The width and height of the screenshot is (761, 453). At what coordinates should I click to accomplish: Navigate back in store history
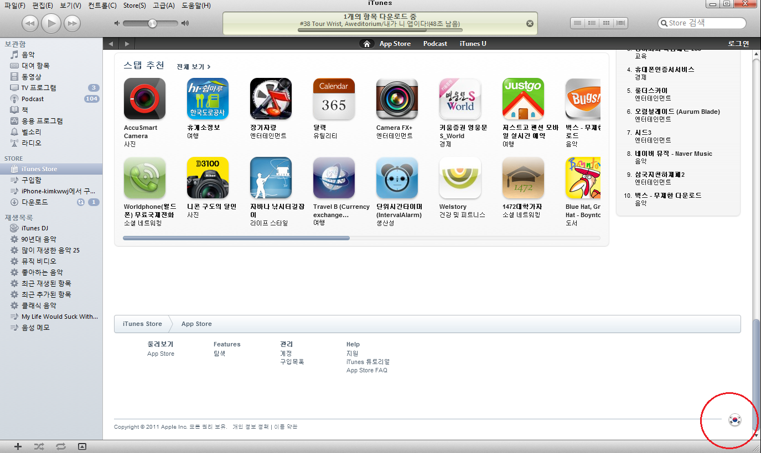pos(111,44)
